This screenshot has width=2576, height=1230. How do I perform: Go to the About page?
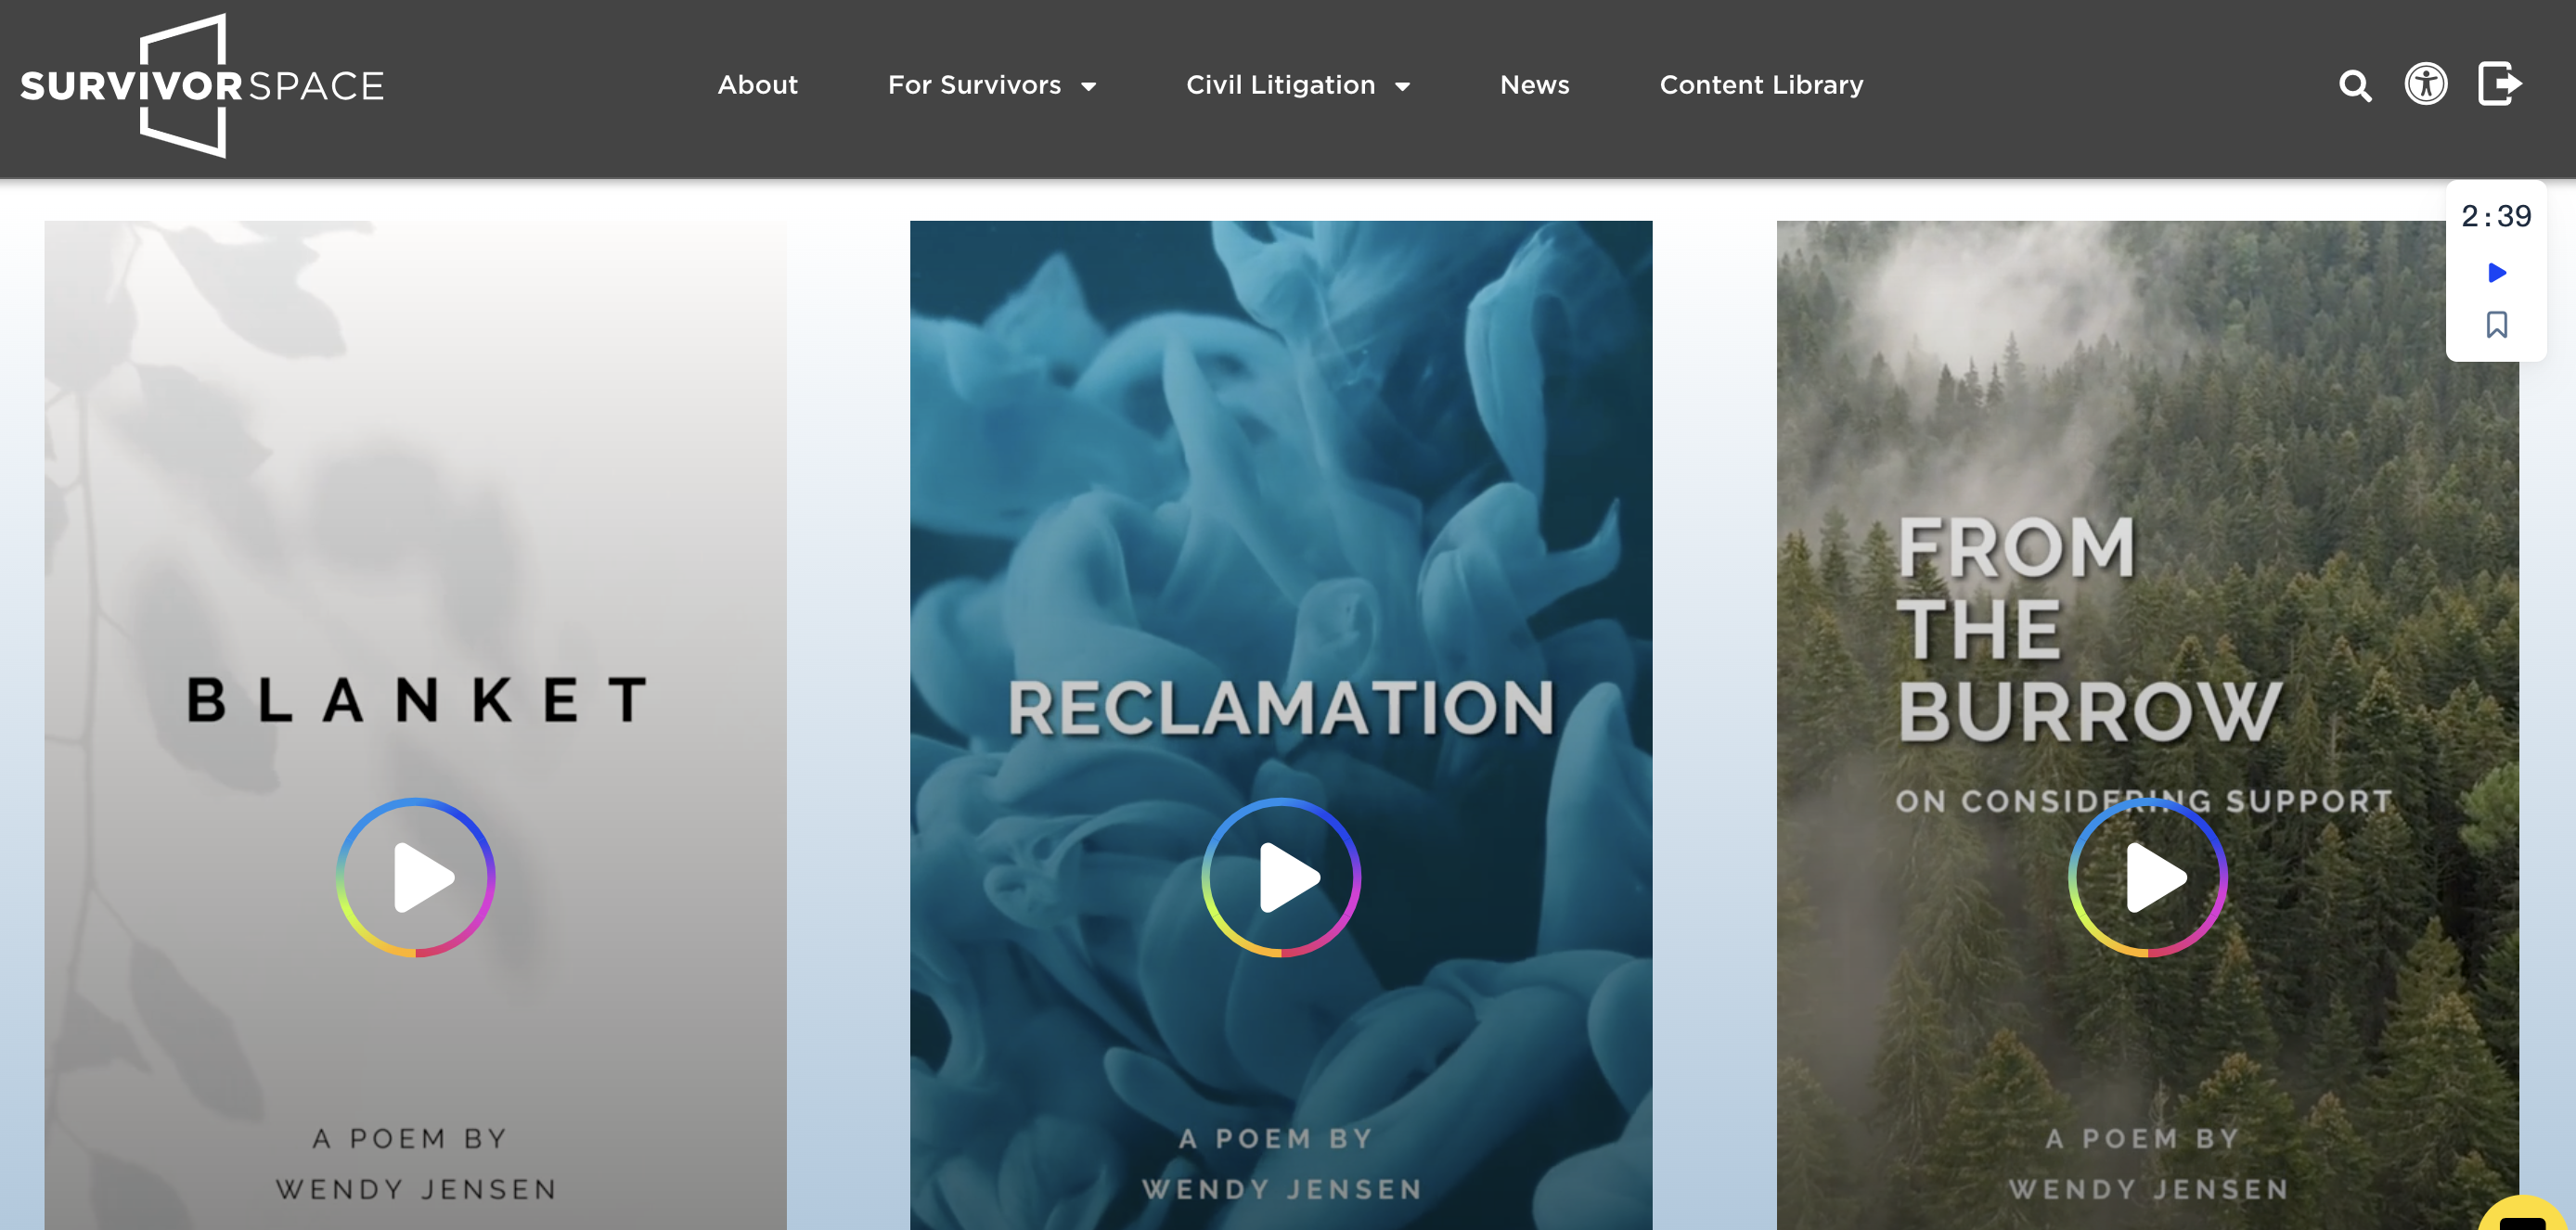click(x=757, y=85)
